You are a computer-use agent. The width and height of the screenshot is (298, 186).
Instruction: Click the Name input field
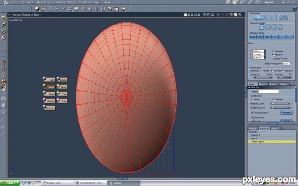269,92
